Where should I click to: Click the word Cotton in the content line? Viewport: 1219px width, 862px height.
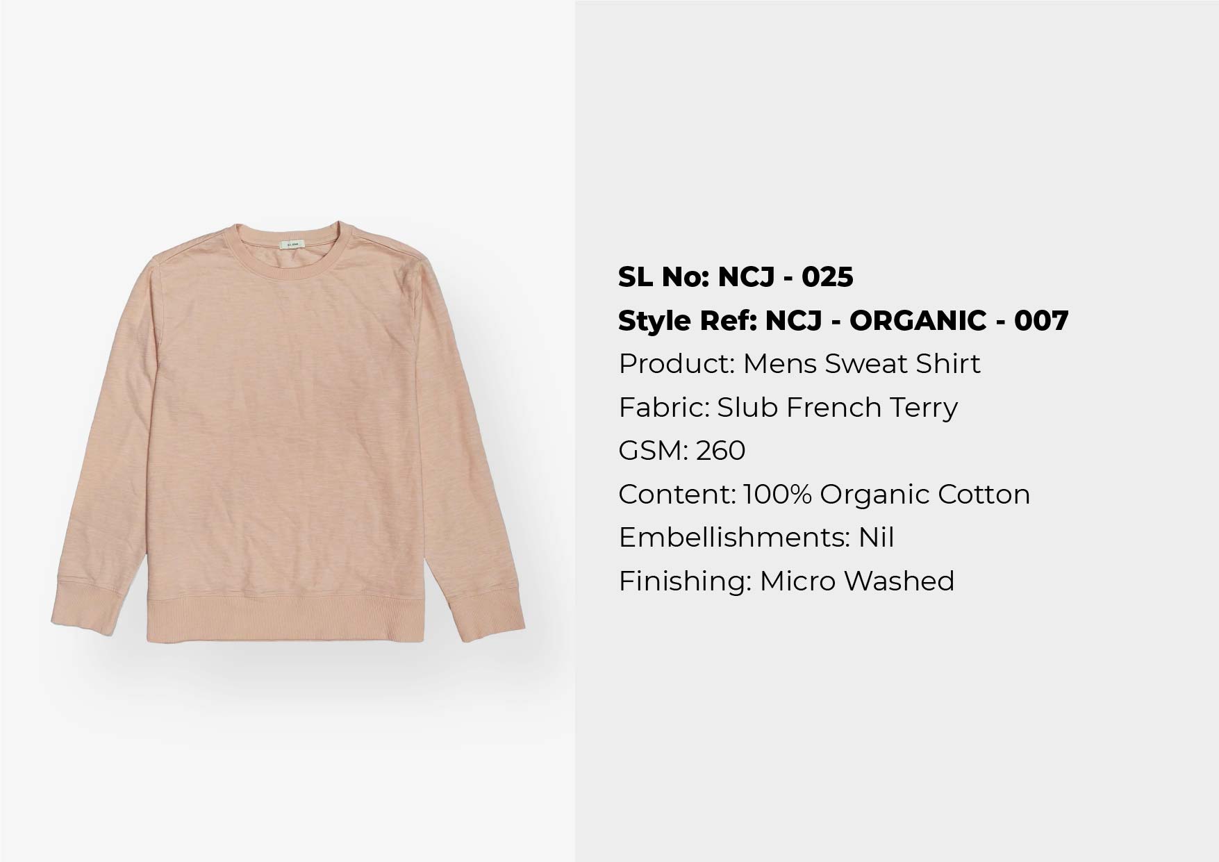(984, 495)
